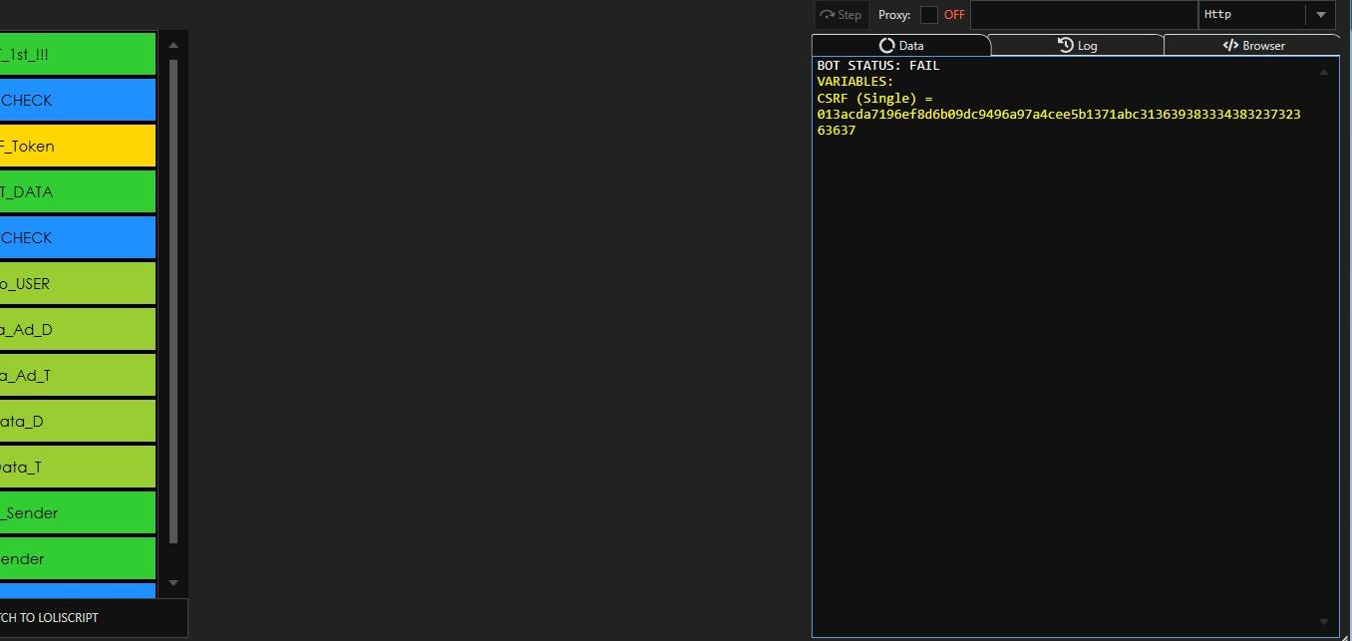Switch to the Log tab

1077,45
